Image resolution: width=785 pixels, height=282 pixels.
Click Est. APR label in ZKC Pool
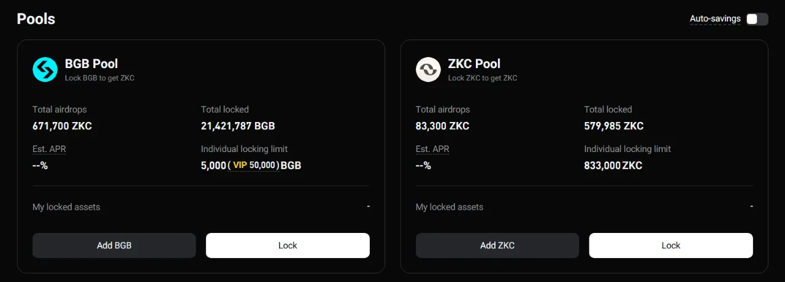pyautogui.click(x=432, y=149)
